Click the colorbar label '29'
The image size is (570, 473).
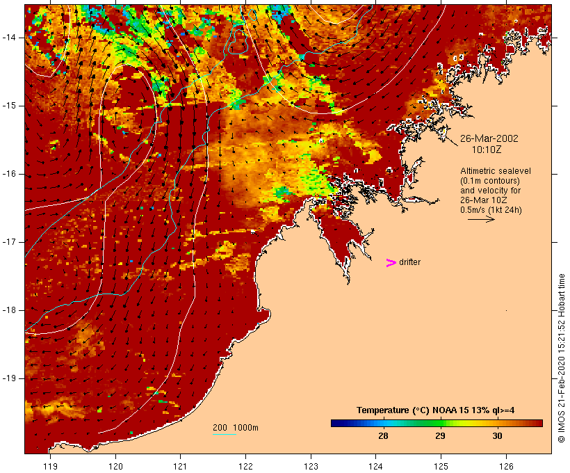[440, 436]
